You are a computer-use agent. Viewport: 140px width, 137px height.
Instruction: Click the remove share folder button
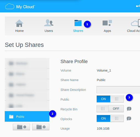click(21, 127)
